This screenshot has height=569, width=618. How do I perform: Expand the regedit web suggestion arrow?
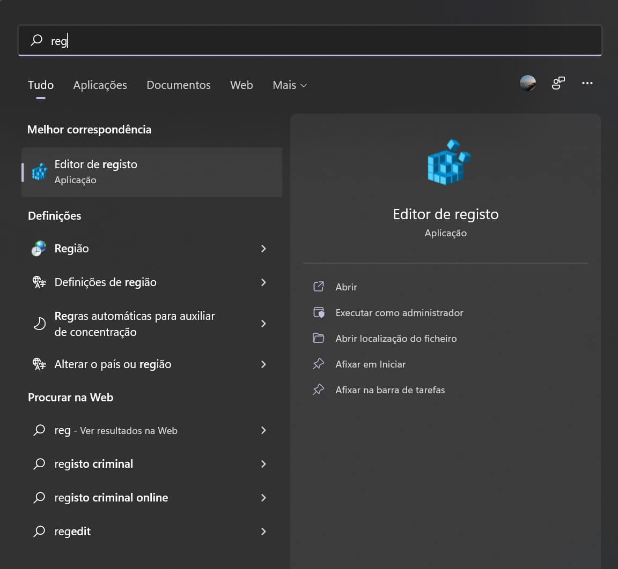click(263, 531)
